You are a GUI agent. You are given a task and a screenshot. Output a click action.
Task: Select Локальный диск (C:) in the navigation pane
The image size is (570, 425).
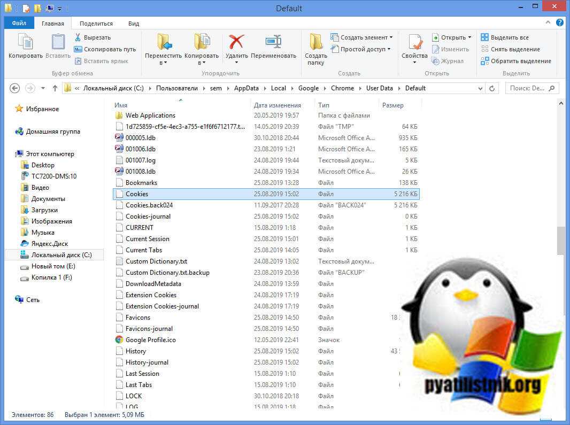pos(61,255)
